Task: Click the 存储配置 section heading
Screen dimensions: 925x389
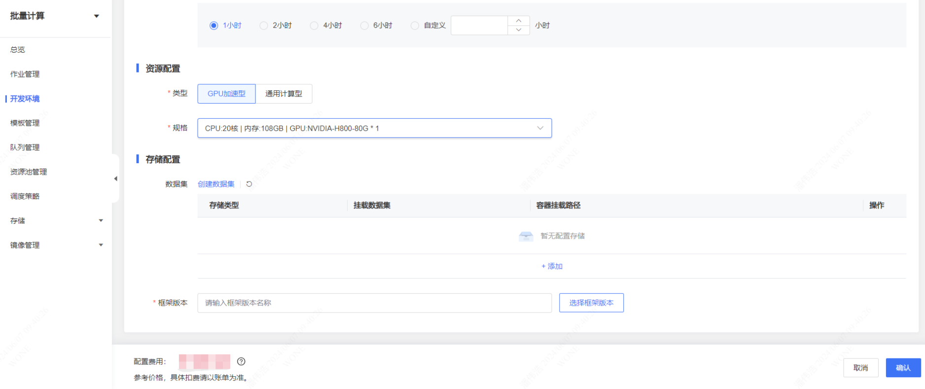Action: tap(163, 159)
